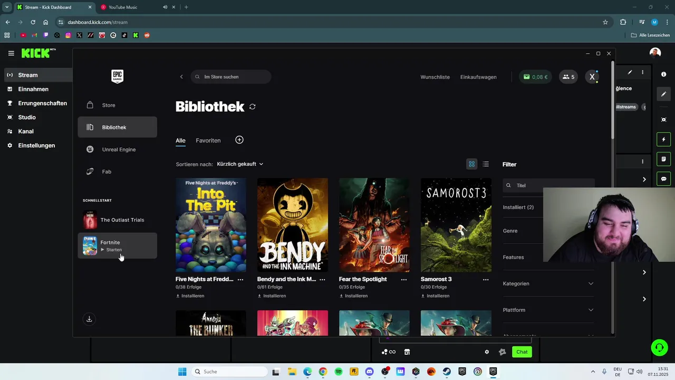Viewport: 675px width, 380px height.
Task: Open Epic wallet balance 0,08 €
Action: 535,77
